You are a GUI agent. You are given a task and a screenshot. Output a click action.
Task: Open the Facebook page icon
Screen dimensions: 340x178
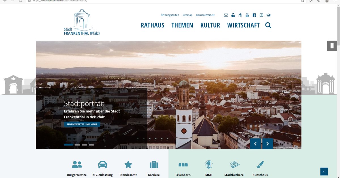click(254, 15)
